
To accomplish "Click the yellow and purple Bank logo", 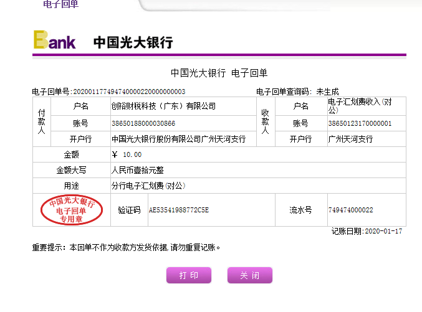I will 55,40.
